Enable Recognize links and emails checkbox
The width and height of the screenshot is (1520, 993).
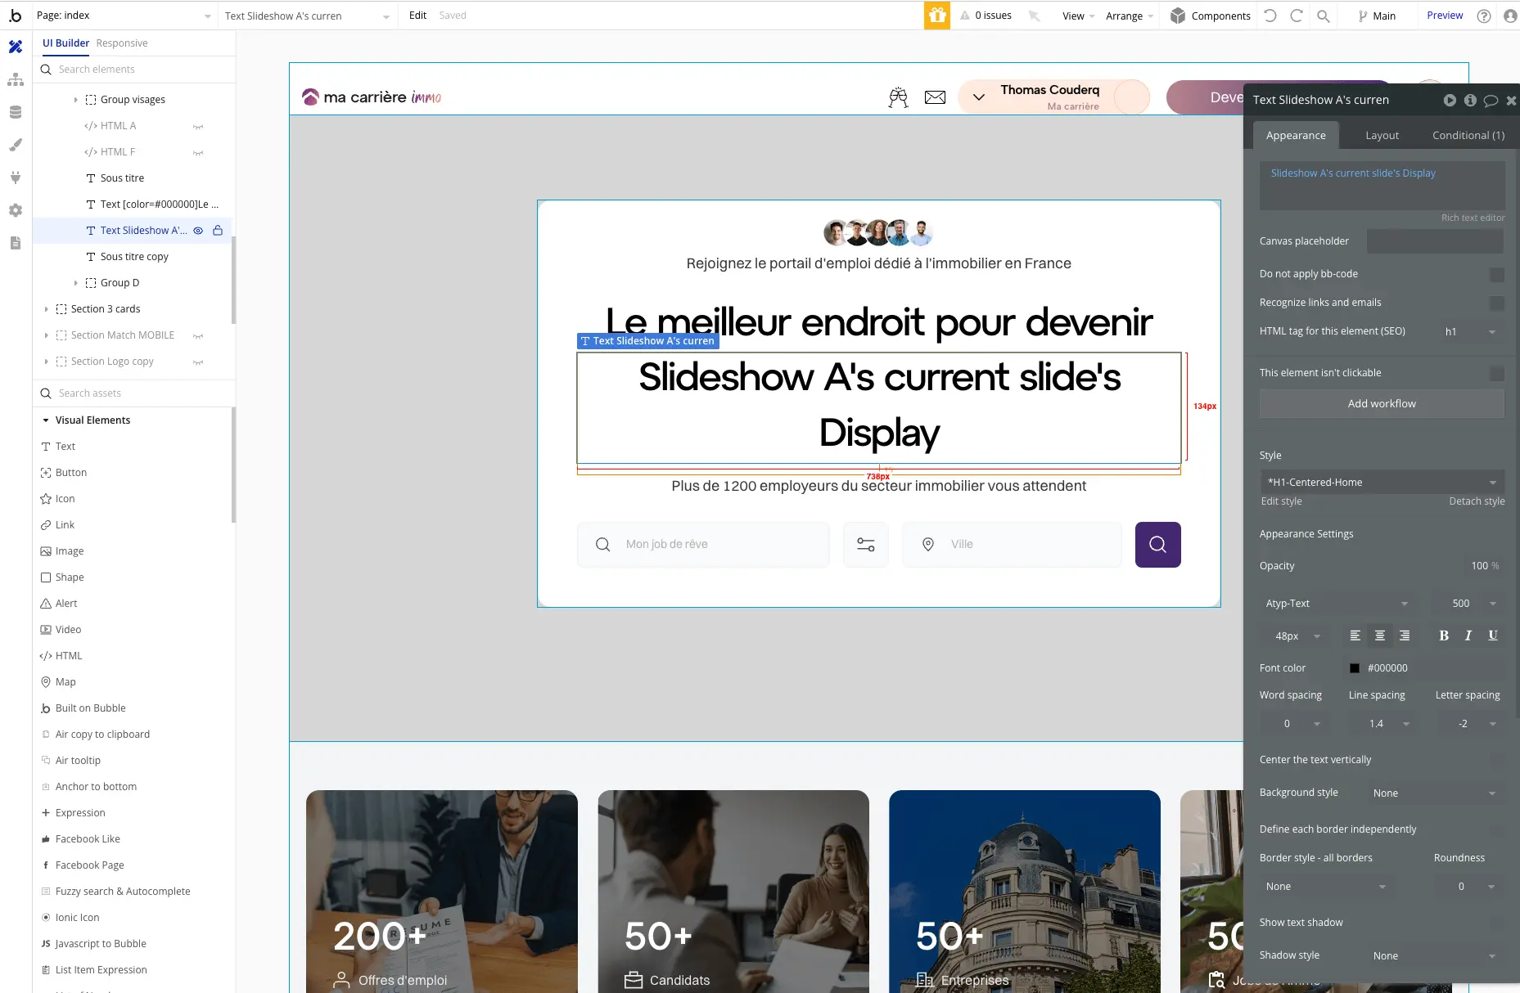[1497, 303]
